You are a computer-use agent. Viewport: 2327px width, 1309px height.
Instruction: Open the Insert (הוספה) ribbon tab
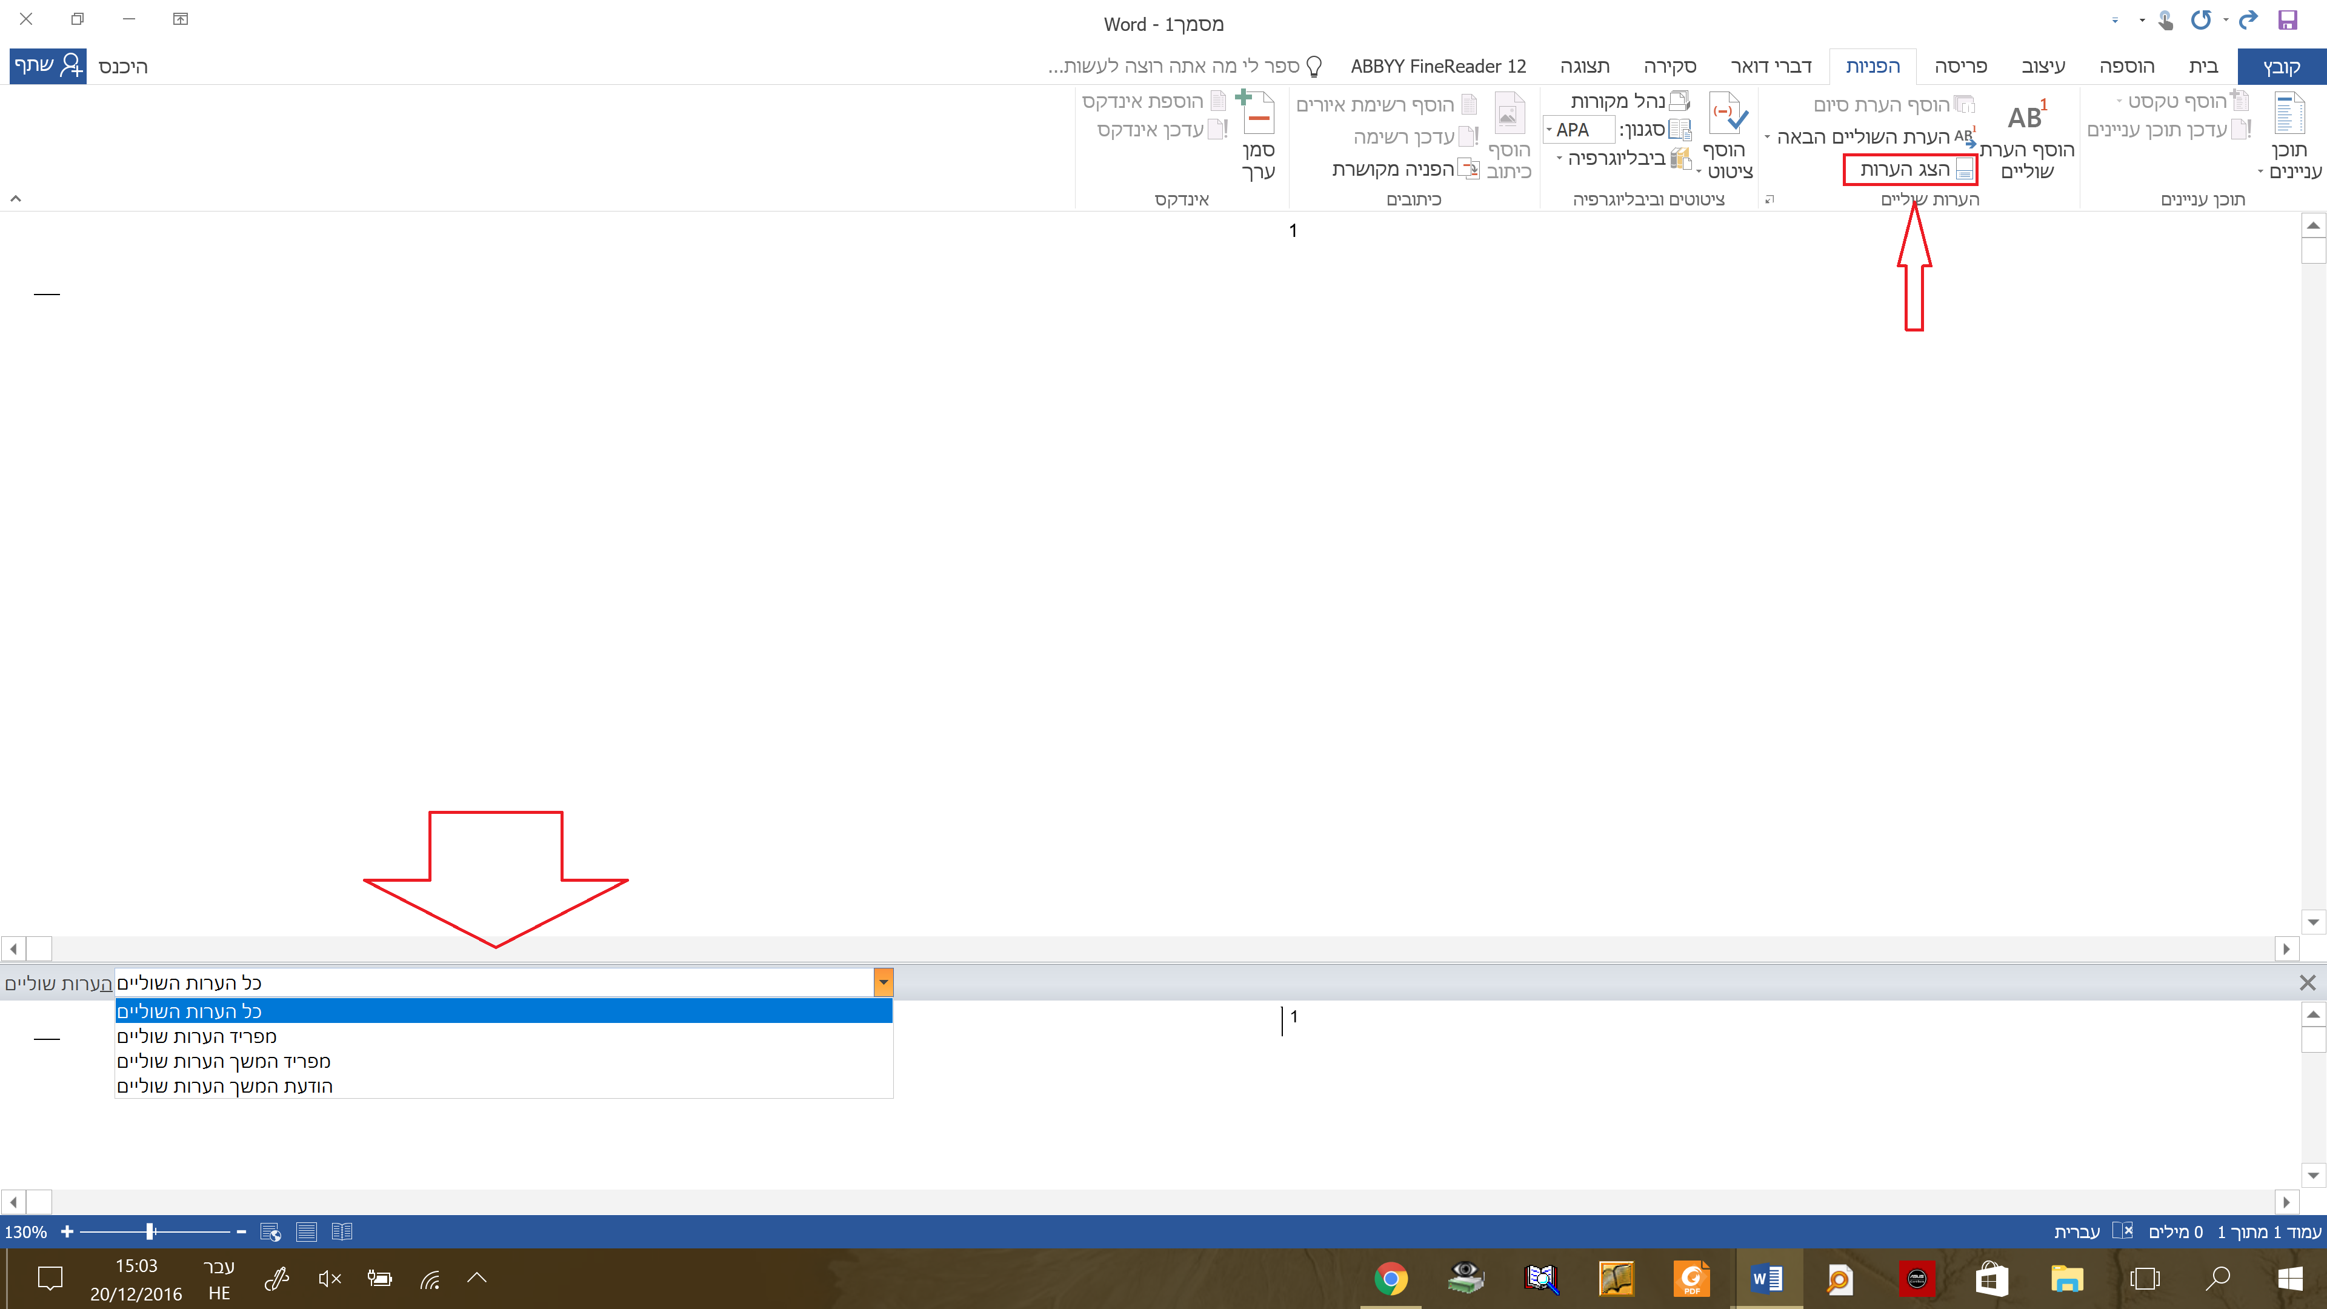[2126, 66]
